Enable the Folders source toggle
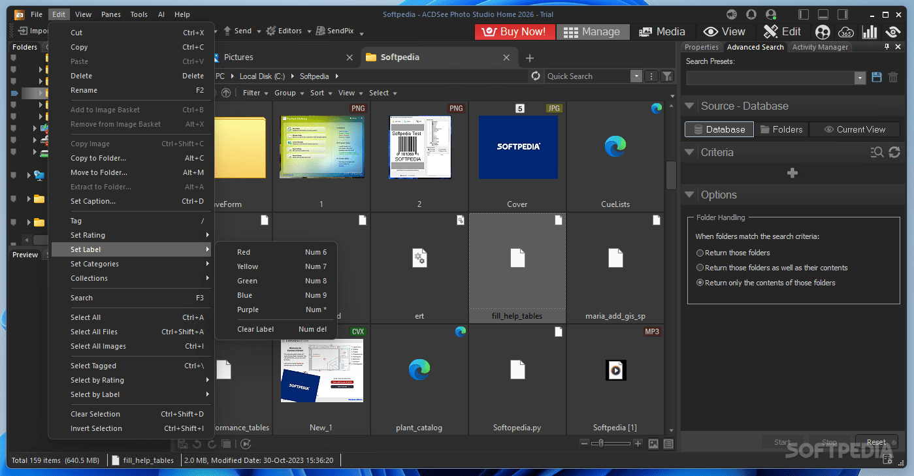This screenshot has height=476, width=914. click(781, 129)
